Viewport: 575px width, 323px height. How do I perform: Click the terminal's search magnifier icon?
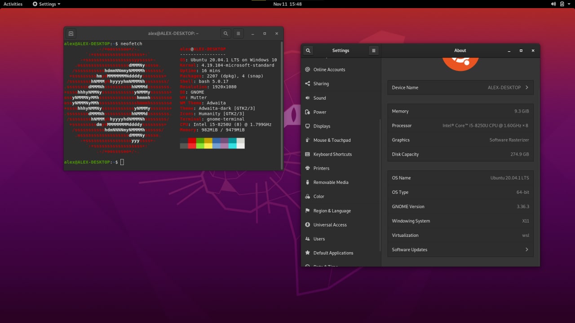tap(226, 34)
